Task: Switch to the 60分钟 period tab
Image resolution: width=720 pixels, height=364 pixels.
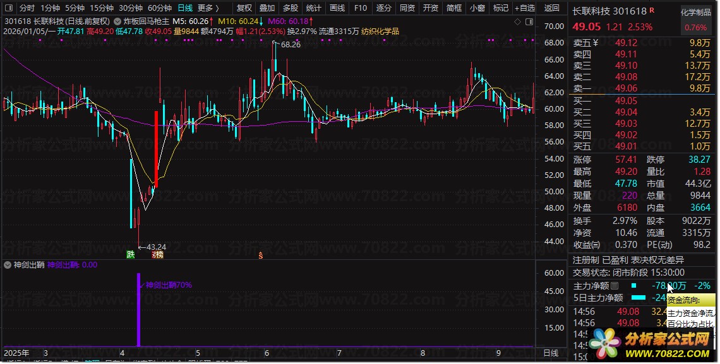Action: (159, 8)
